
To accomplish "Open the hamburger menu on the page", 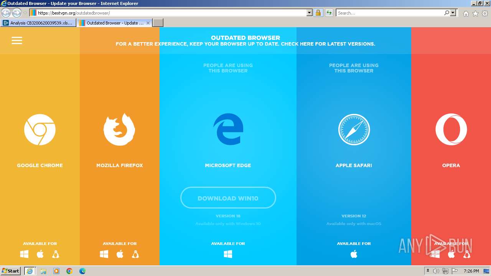I will [x=17, y=40].
